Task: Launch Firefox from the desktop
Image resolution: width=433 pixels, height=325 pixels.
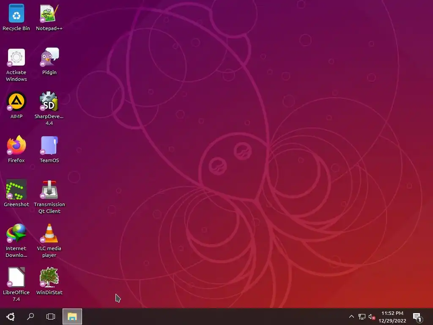Action: click(16, 149)
